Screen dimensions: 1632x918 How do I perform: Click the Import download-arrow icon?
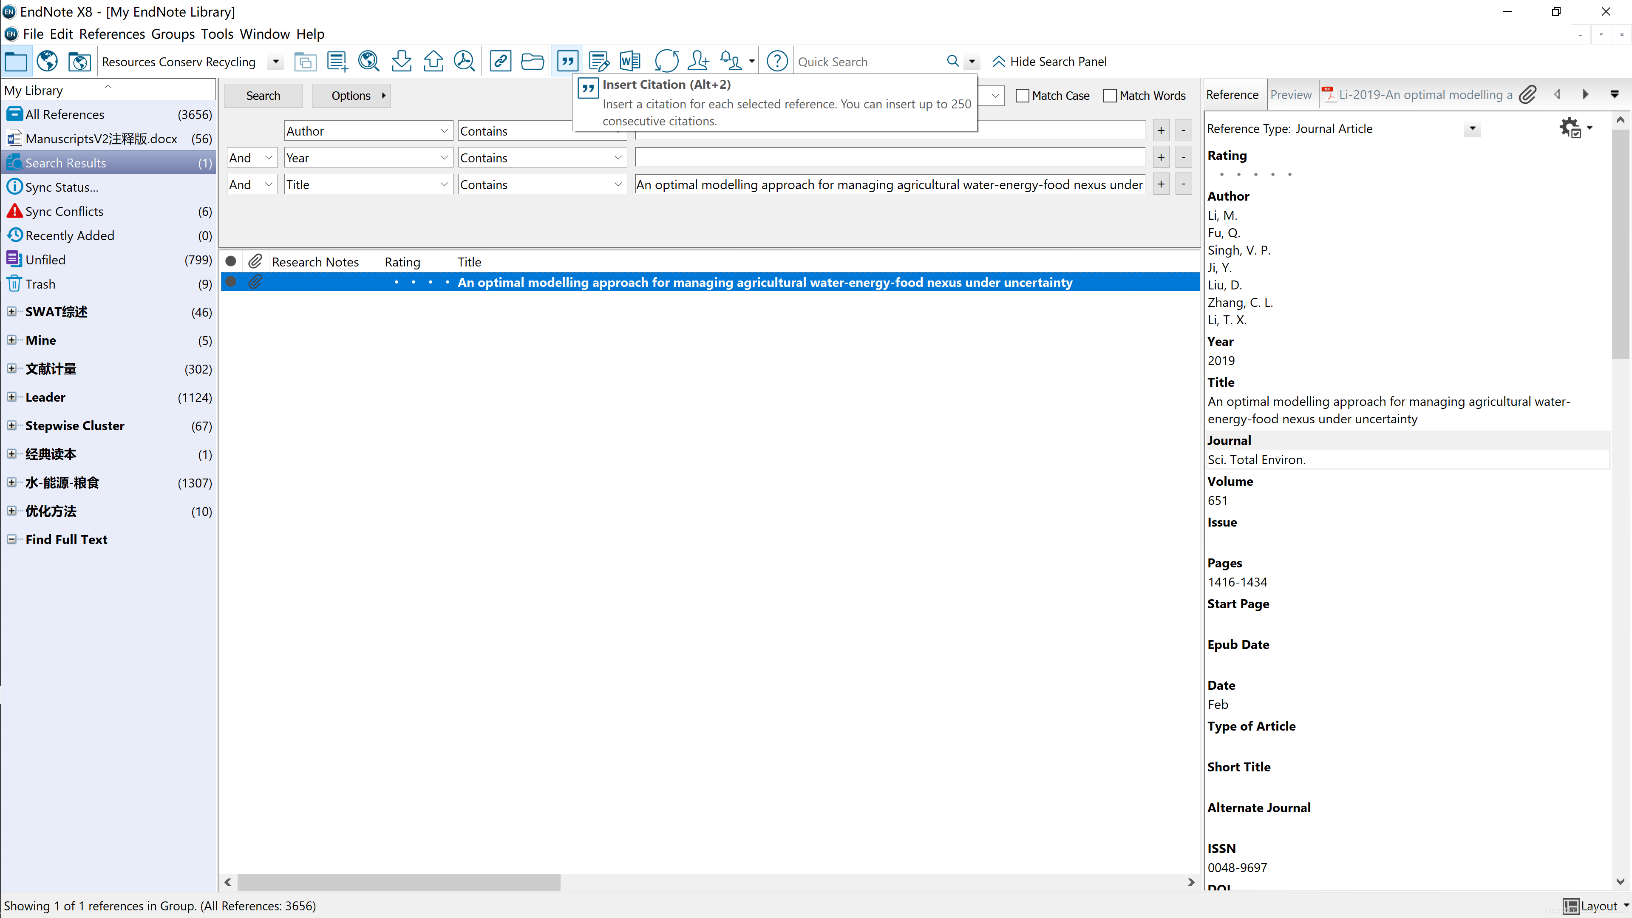point(401,62)
